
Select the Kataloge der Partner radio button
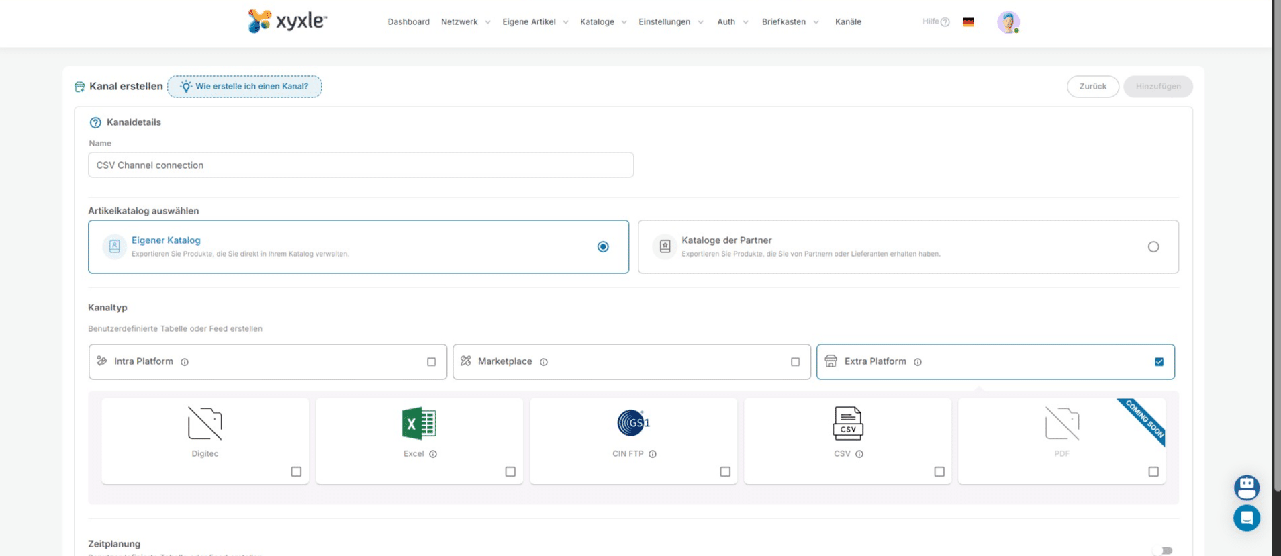point(1153,247)
